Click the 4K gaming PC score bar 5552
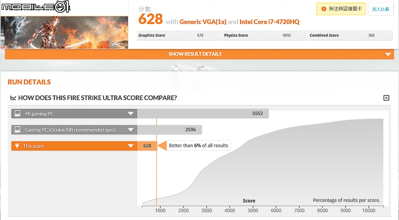 pos(203,113)
